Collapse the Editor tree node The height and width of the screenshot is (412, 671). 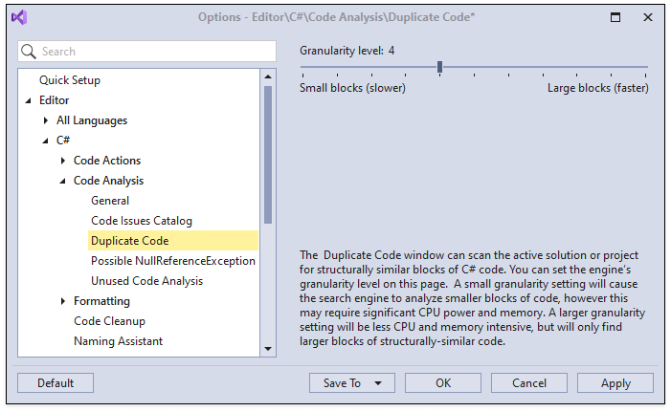click(28, 100)
